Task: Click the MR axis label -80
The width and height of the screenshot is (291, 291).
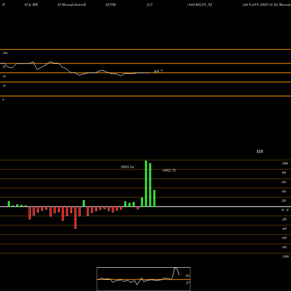Action: coord(284,247)
